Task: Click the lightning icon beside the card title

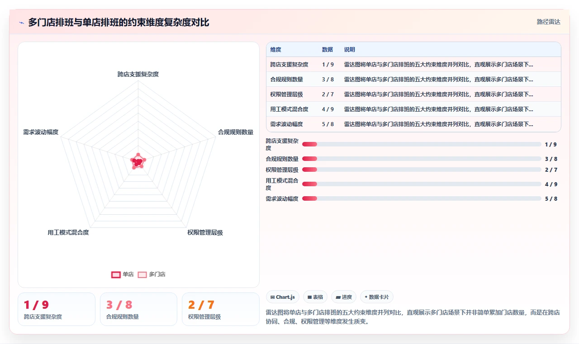Action: point(21,23)
